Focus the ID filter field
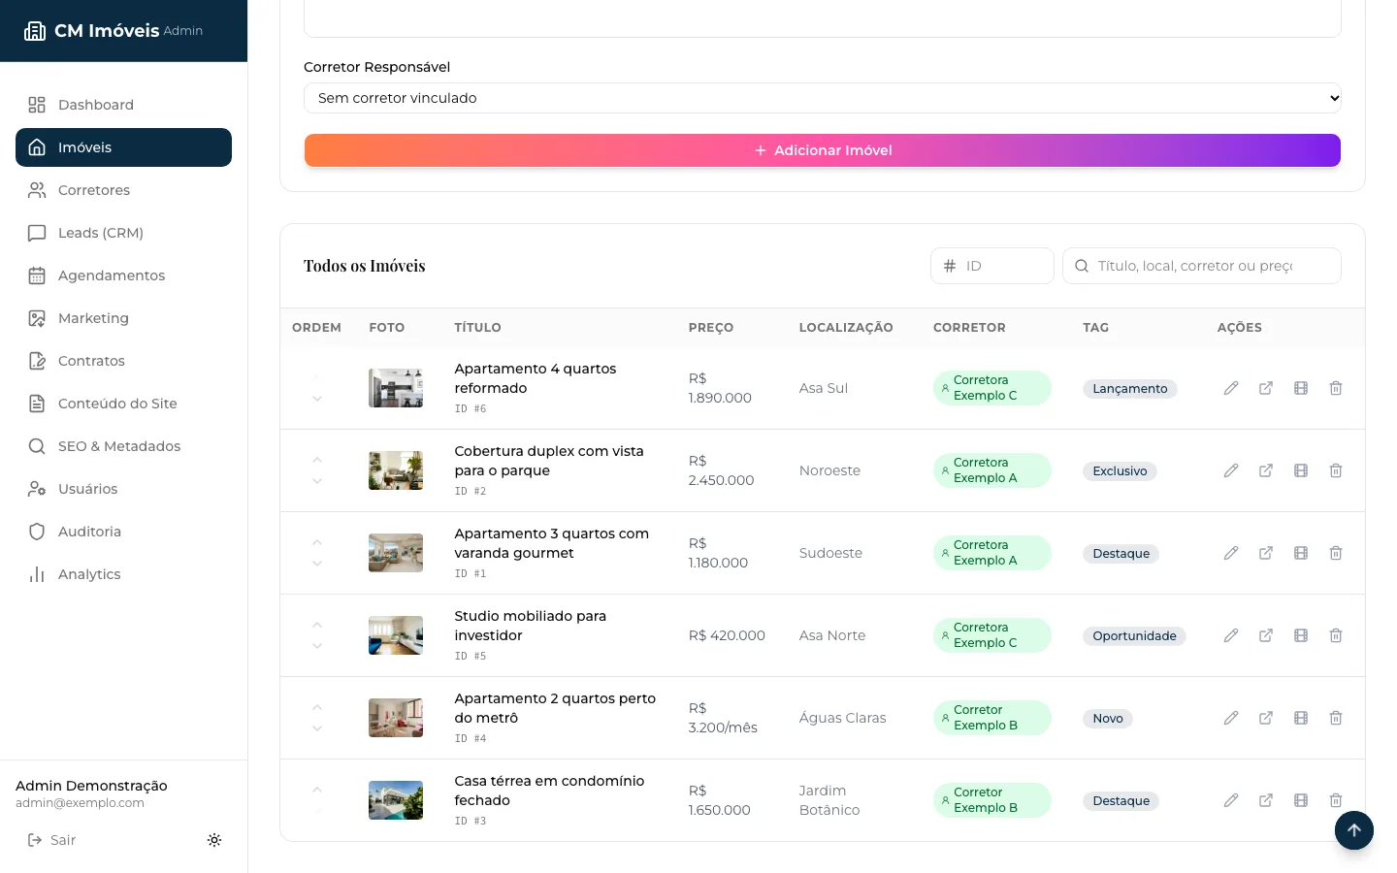 click(992, 266)
